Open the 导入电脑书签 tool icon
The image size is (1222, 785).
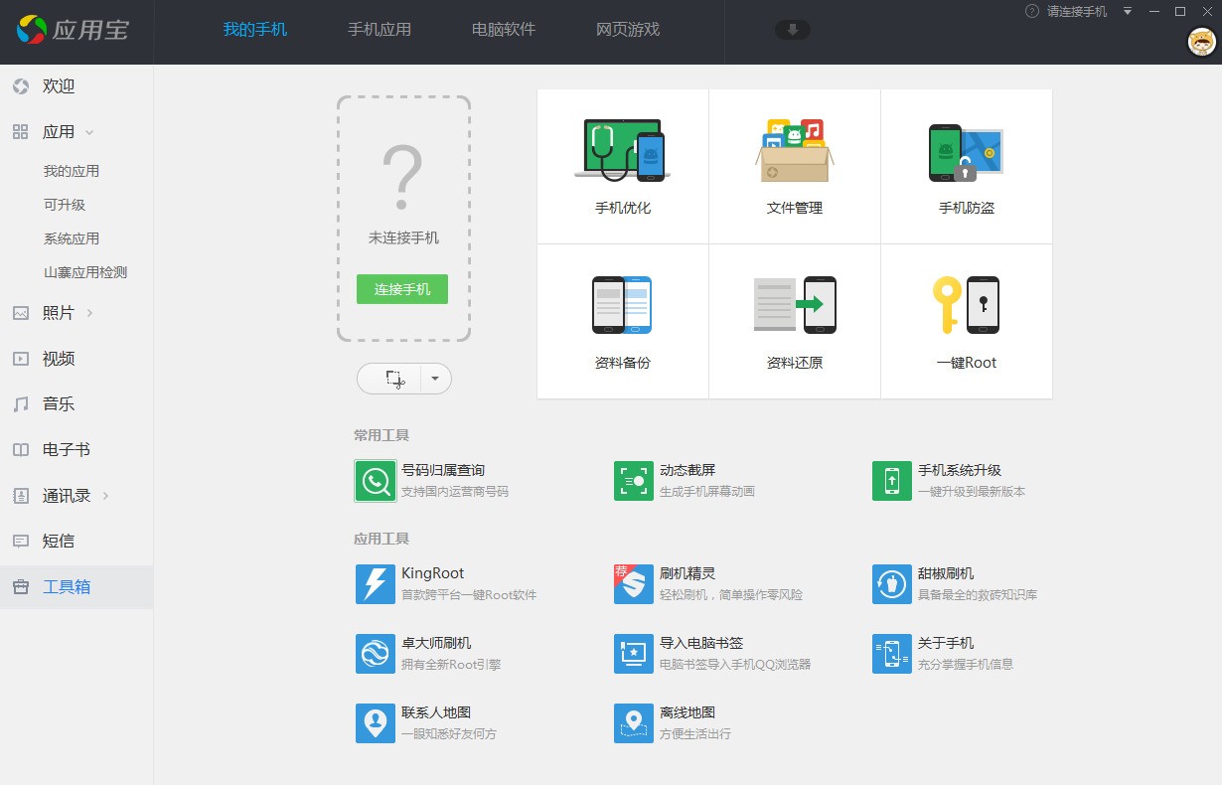pyautogui.click(x=634, y=654)
